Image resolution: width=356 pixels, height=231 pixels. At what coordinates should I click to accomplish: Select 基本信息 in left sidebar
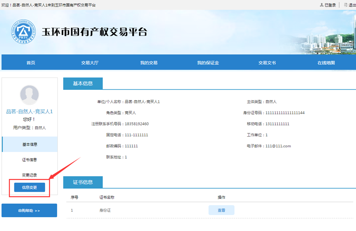pyautogui.click(x=30, y=144)
